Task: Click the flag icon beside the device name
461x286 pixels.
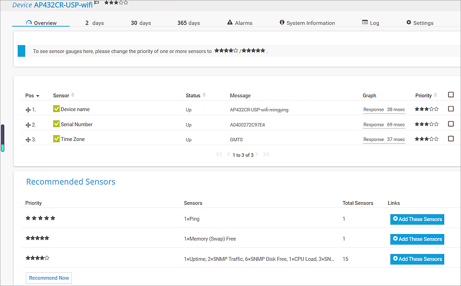Action: coord(96,3)
